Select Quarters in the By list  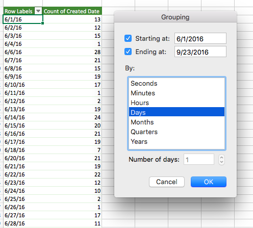(176, 132)
